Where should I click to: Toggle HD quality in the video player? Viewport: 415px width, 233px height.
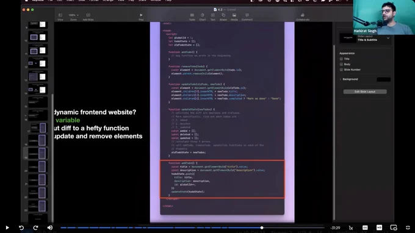[x=379, y=228]
